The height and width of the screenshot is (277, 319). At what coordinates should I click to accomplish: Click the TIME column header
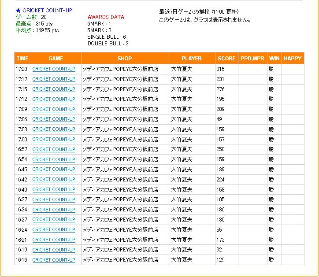pos(22,59)
